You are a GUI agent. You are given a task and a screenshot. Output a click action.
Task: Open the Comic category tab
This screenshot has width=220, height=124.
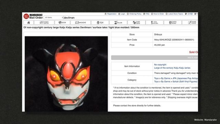(x=44, y=22)
